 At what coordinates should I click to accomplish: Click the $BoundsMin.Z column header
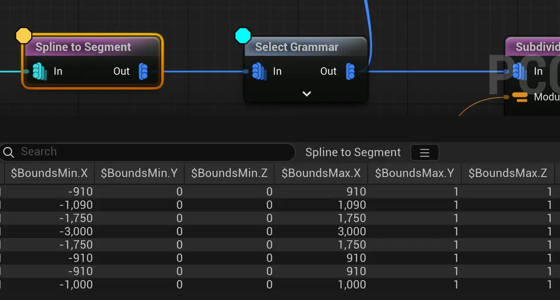pyautogui.click(x=229, y=173)
